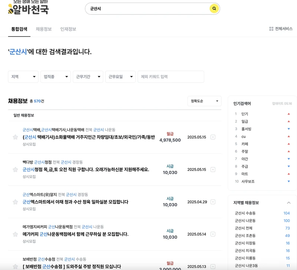Open 군산시 나운3동 regional listings
Viewport: 297px width, 270px height.
point(246,266)
